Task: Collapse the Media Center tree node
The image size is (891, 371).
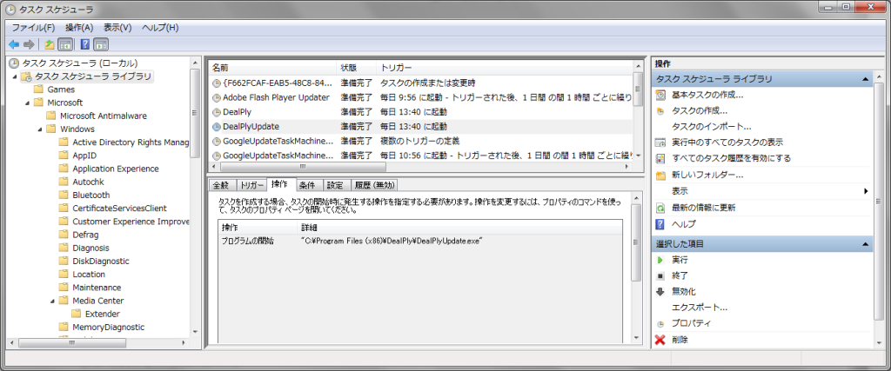Action: pos(52,301)
